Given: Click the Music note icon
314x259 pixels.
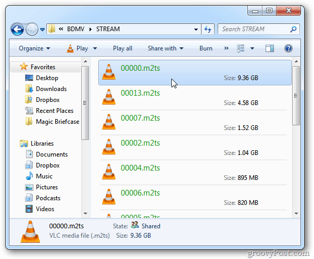Looking at the screenshot, I should [29, 176].
